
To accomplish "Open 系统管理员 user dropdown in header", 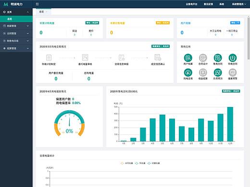I will (x=239, y=4).
